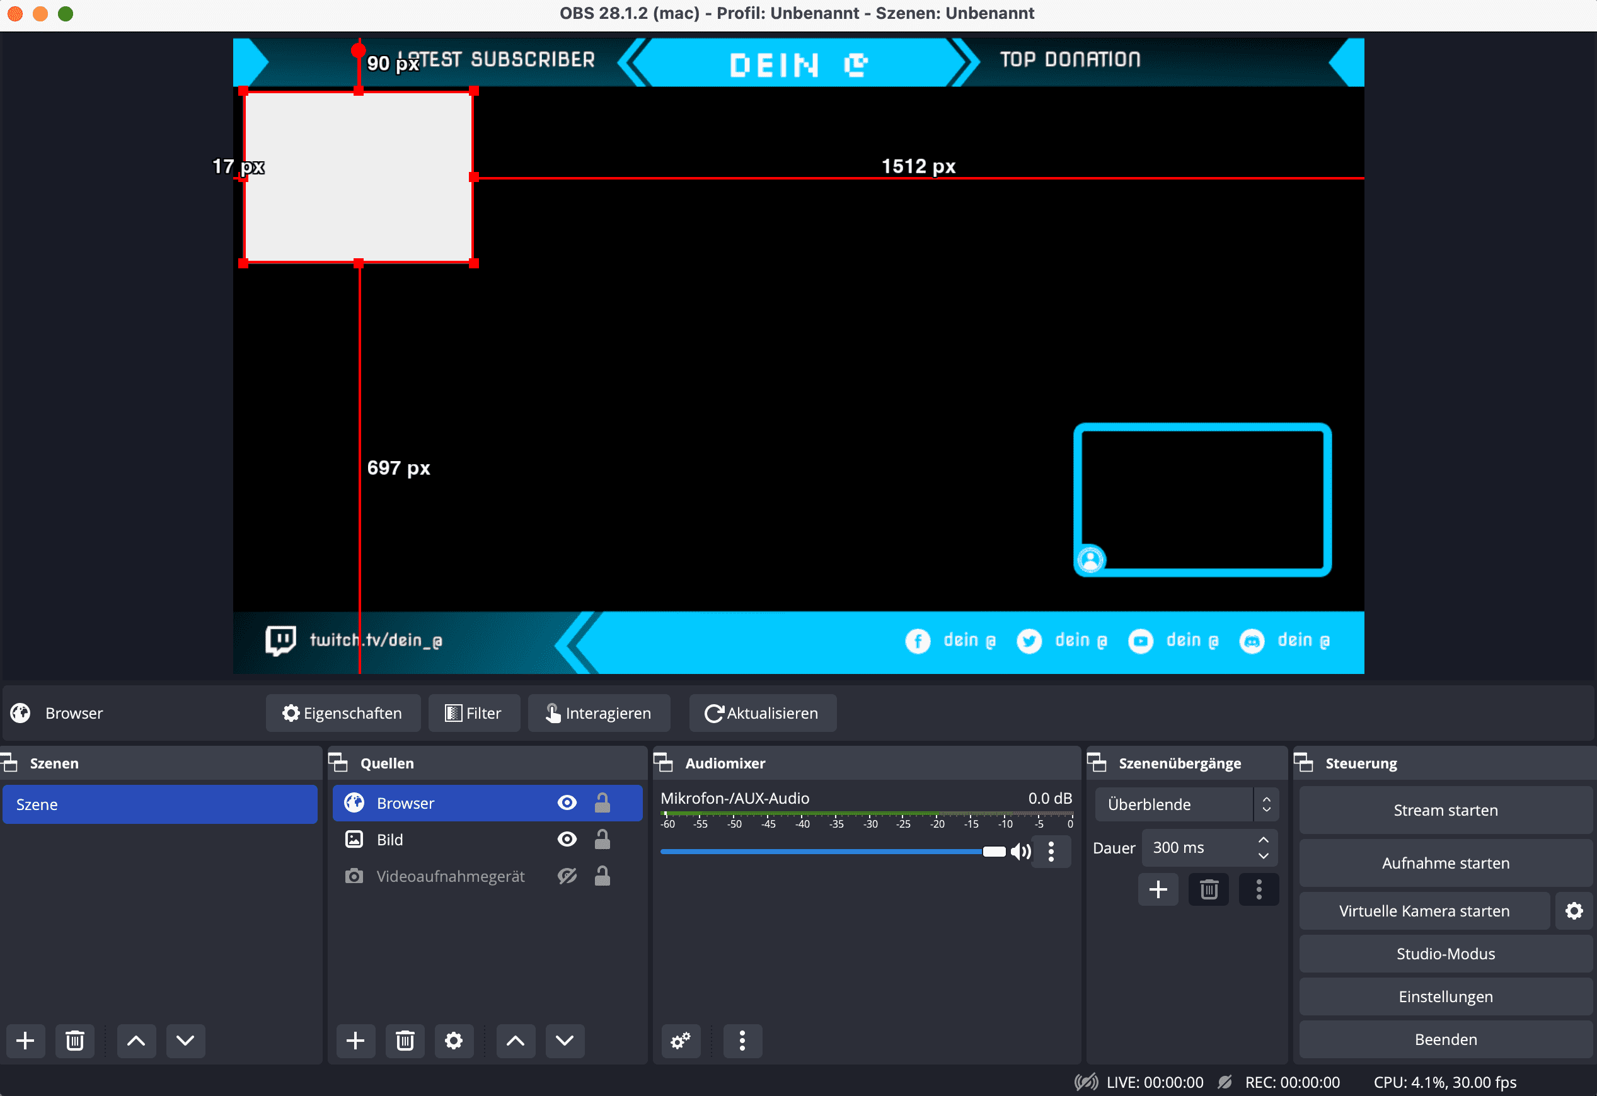Toggle visibility of Browser source
The height and width of the screenshot is (1096, 1597).
[x=567, y=802]
